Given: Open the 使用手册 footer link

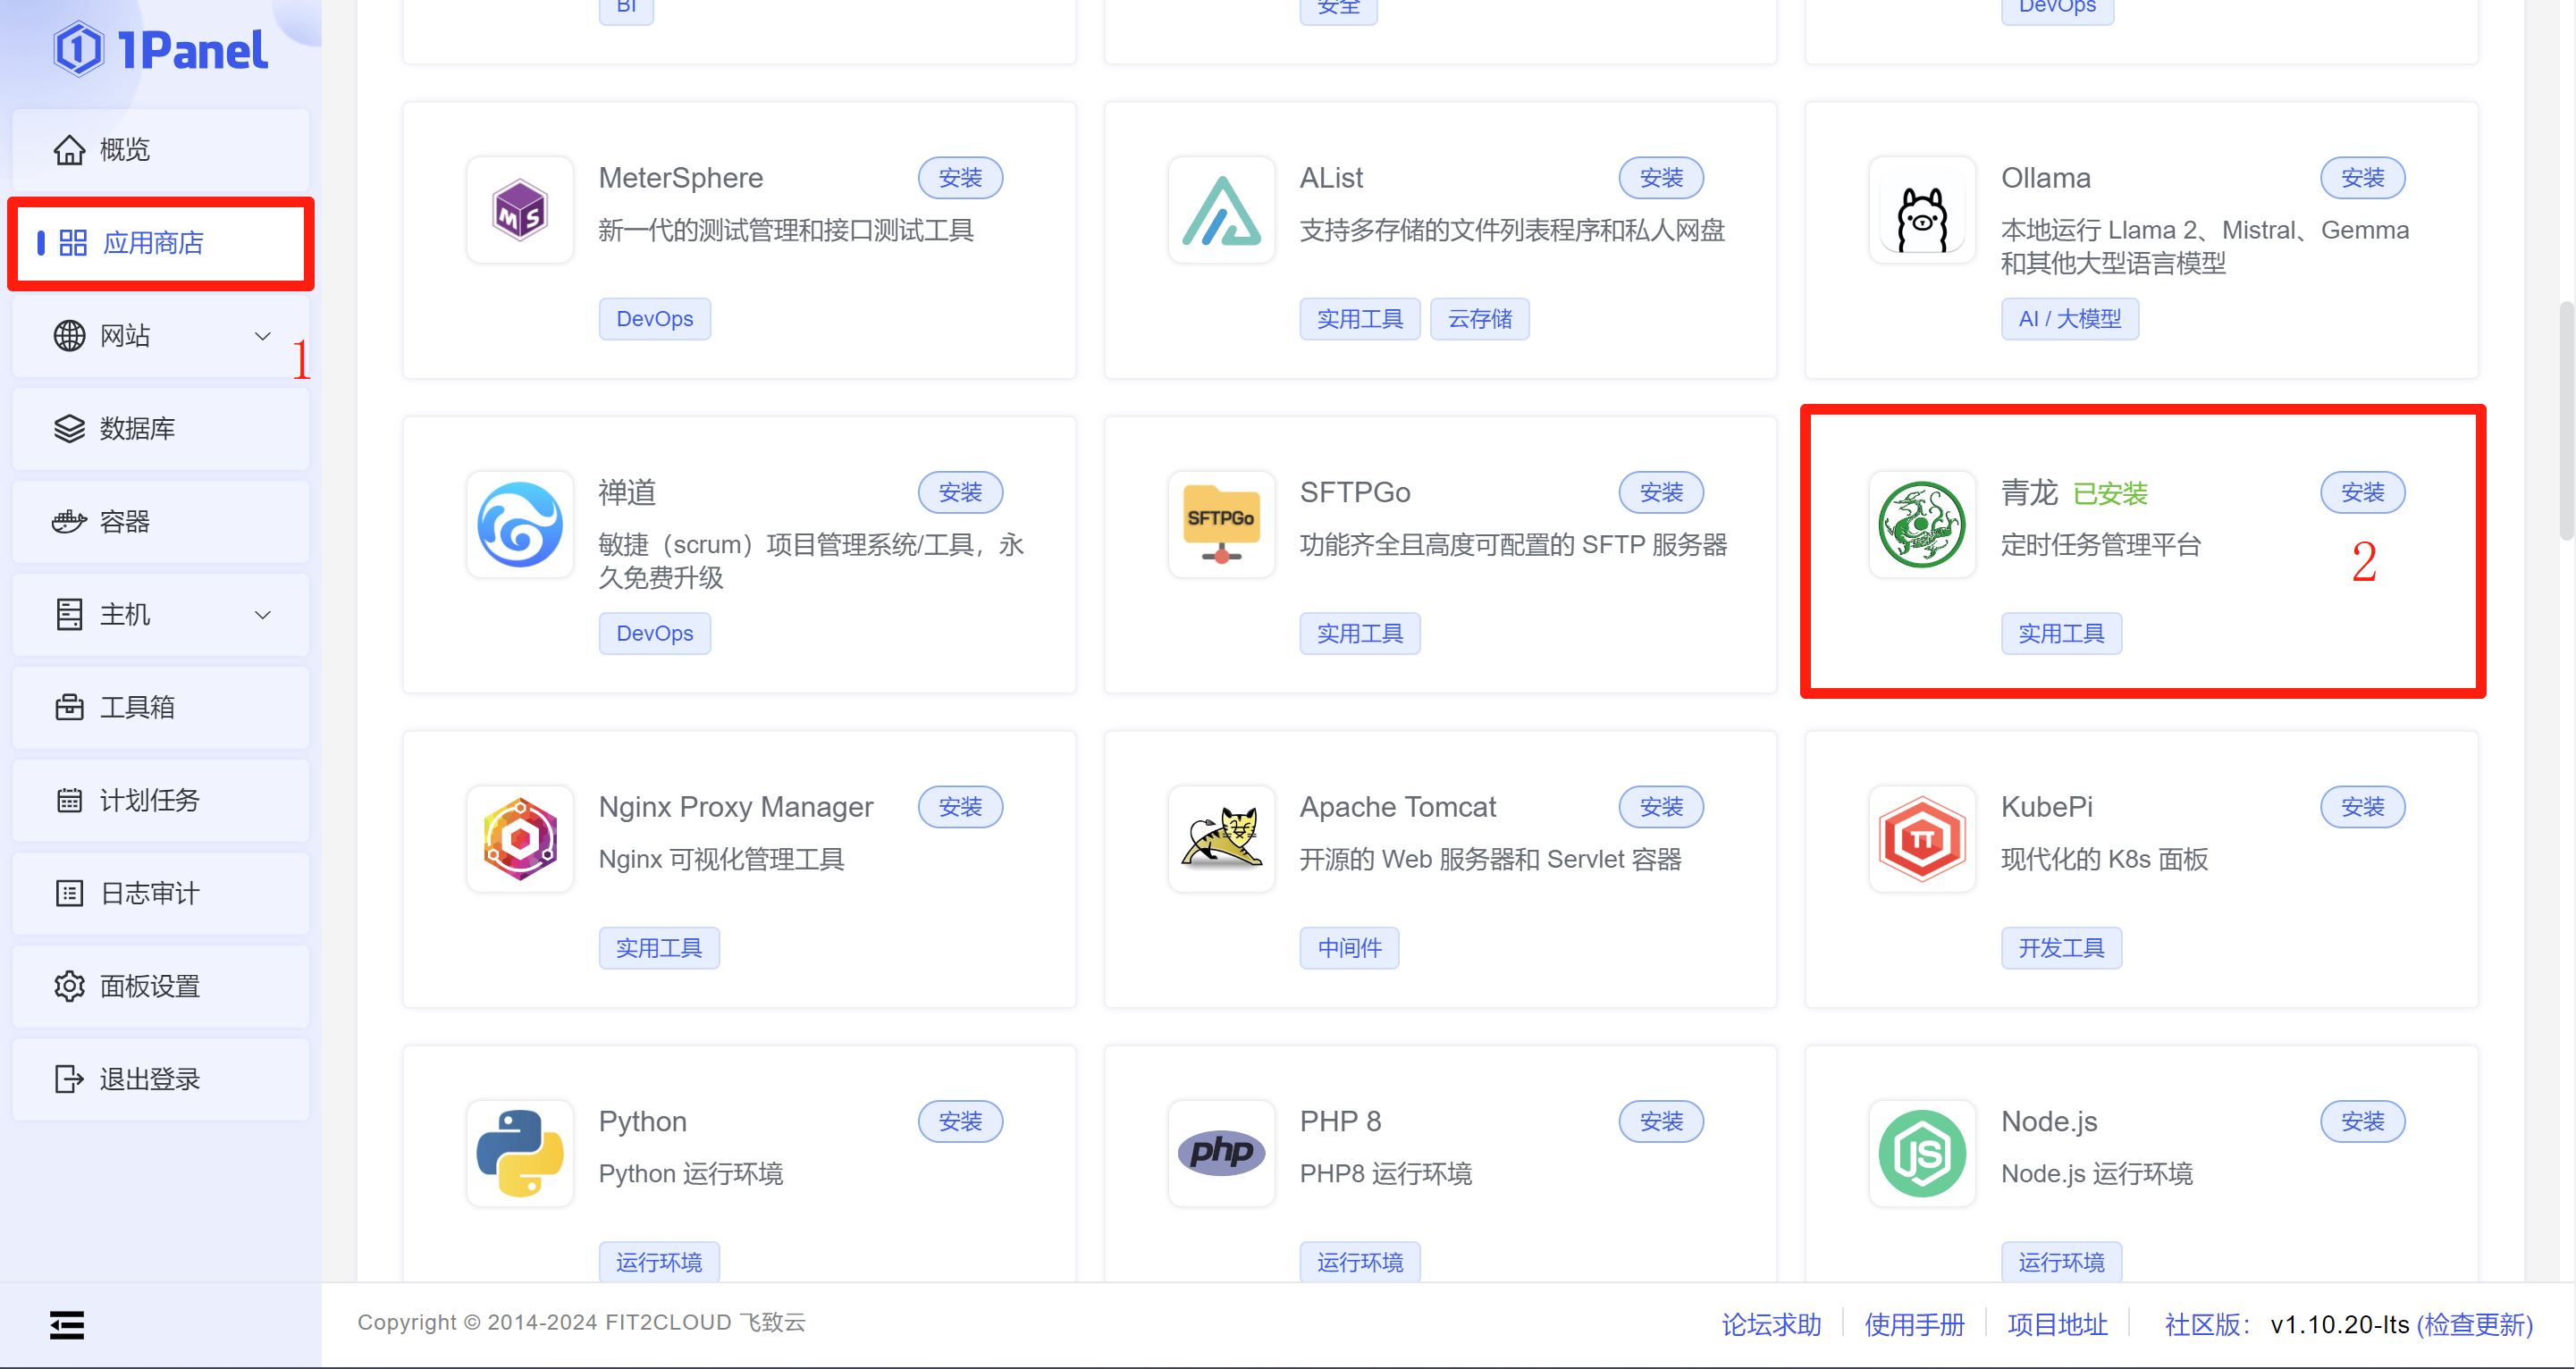Looking at the screenshot, I should [1913, 1324].
